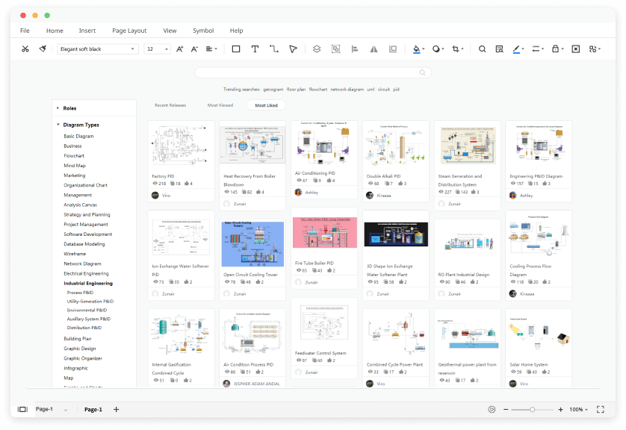Click the presentation play icon
Screen dimensions: 626x430
(492, 409)
